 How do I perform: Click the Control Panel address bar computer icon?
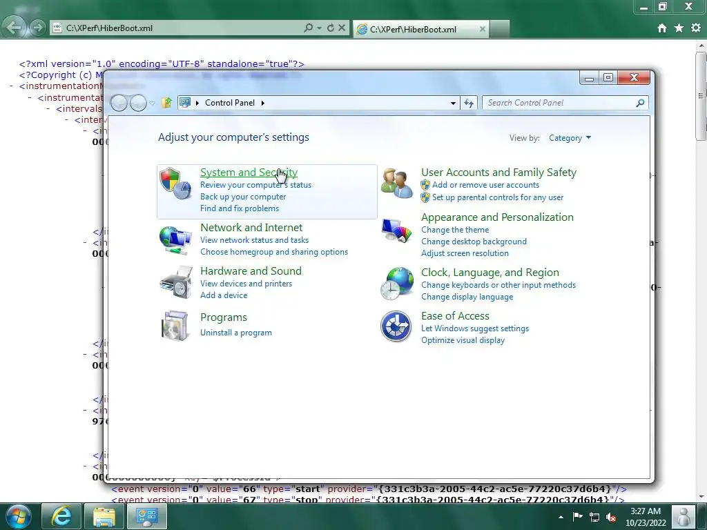(185, 103)
